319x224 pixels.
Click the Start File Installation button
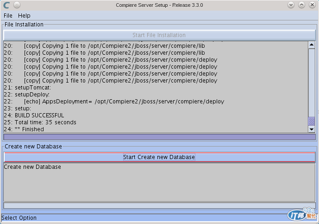pos(159,35)
